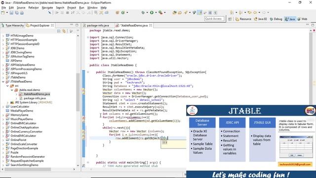Click the green Run button icon
Image resolution: width=316 pixels, height=178 pixels.
[x=152, y=13]
